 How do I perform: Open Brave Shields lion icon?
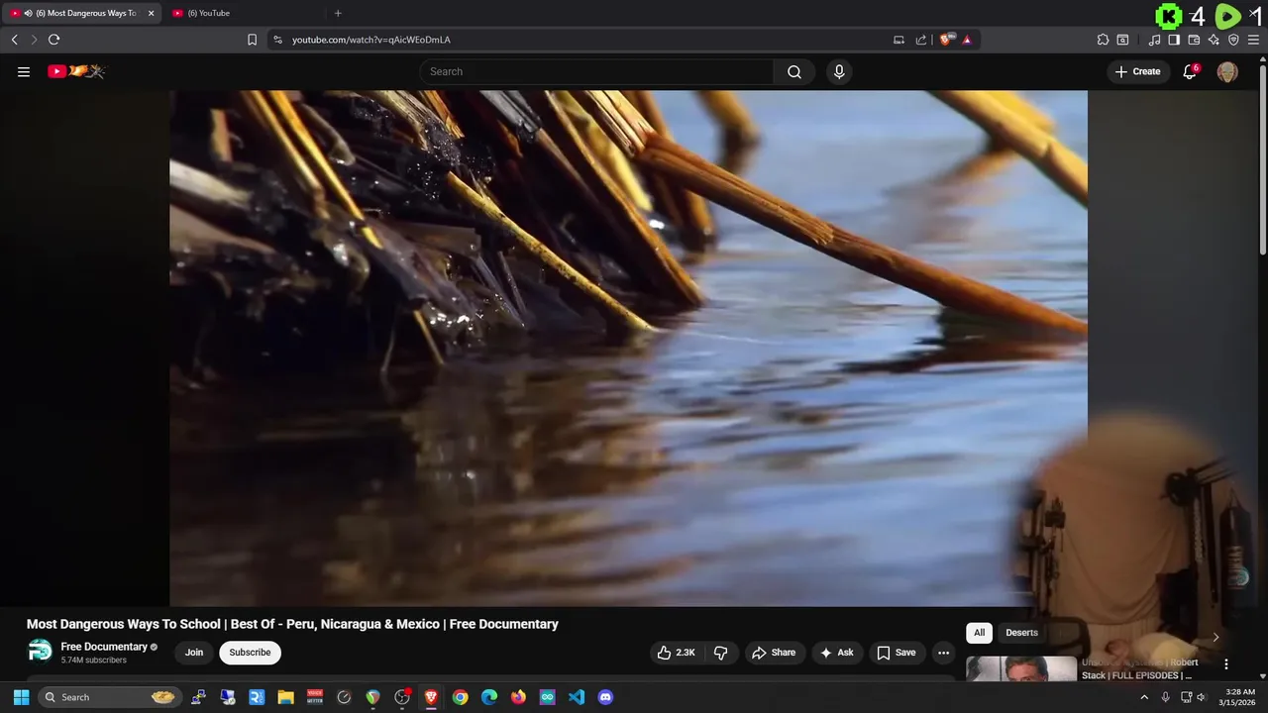945,40
